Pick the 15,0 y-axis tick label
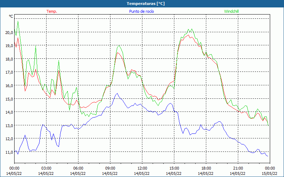This screenshot has height=177, width=284. click(x=9, y=99)
